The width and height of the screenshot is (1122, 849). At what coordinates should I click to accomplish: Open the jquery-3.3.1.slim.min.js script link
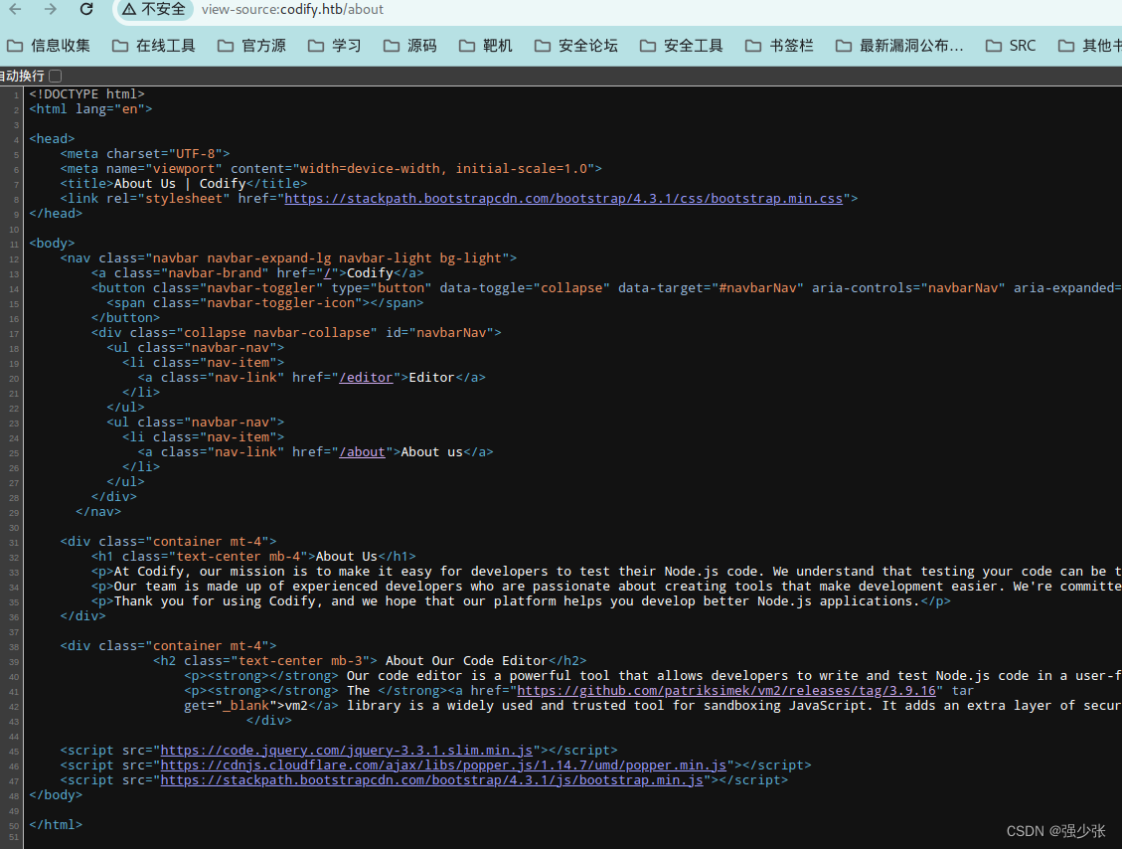[346, 751]
